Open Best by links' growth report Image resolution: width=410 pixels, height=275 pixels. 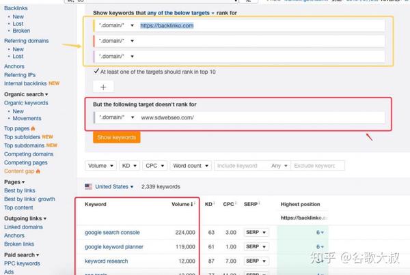tap(29, 199)
